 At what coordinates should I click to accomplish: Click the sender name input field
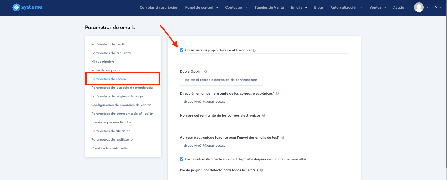(x=264, y=124)
